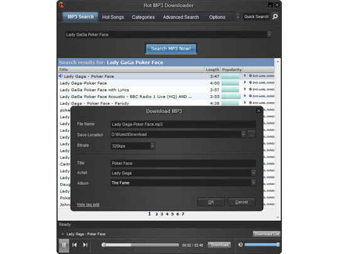Download the 3:47 Poker Face result

tap(261, 76)
